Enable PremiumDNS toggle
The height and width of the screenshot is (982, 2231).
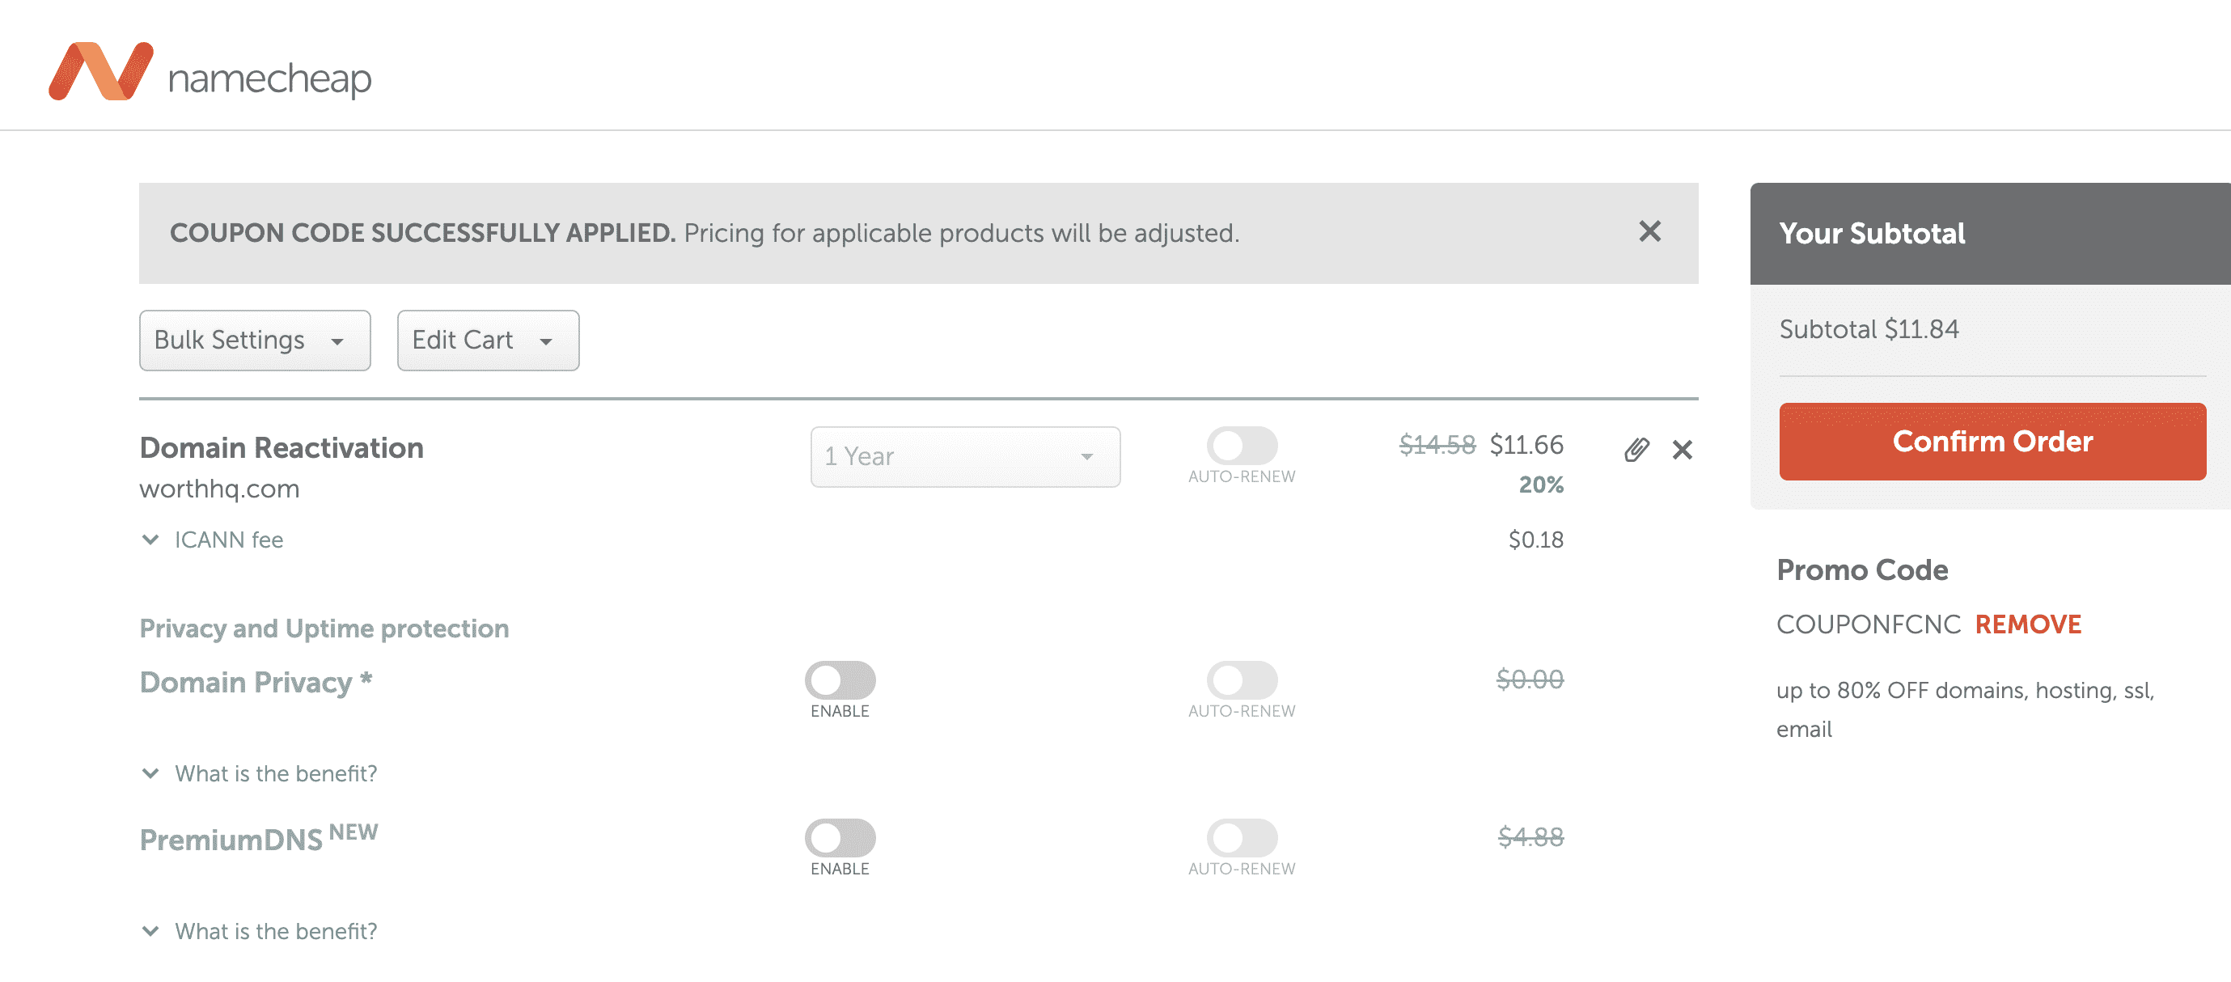839,837
